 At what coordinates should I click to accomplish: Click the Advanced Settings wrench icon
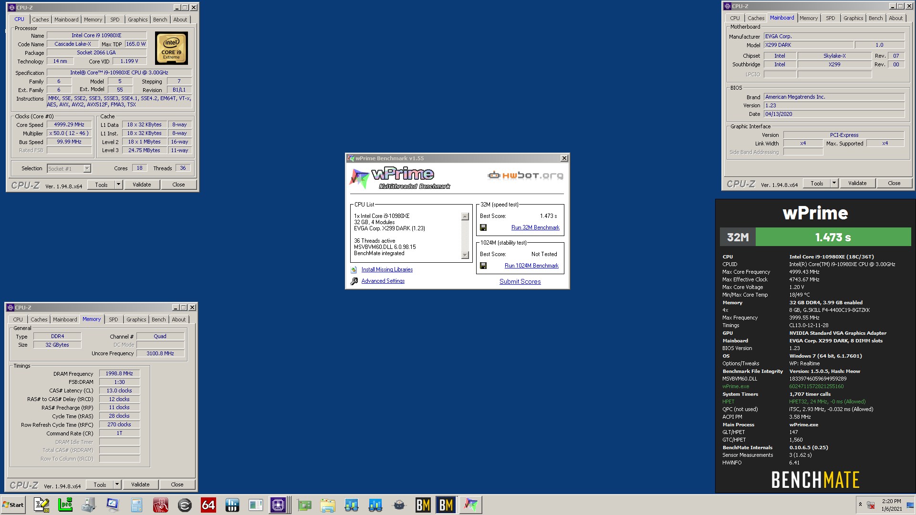pos(354,281)
